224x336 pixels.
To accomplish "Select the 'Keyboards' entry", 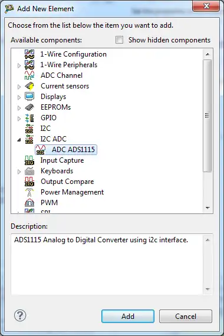I will pos(57,171).
